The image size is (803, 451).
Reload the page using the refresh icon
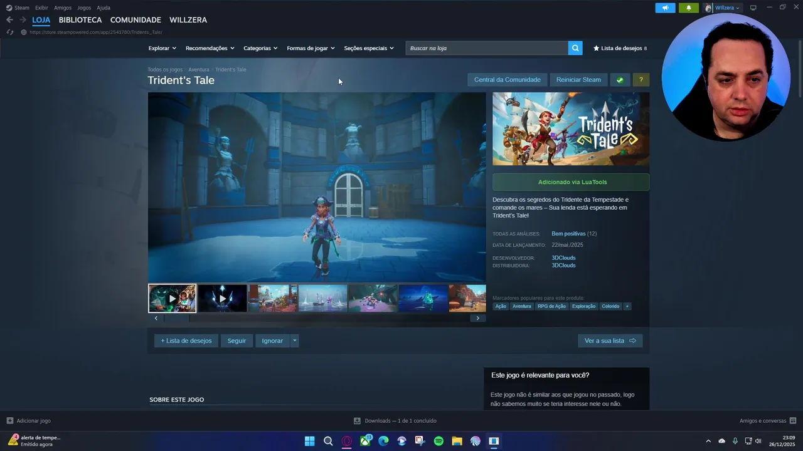[x=9, y=32]
